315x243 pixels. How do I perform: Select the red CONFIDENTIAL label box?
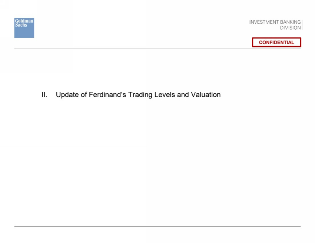pos(276,42)
